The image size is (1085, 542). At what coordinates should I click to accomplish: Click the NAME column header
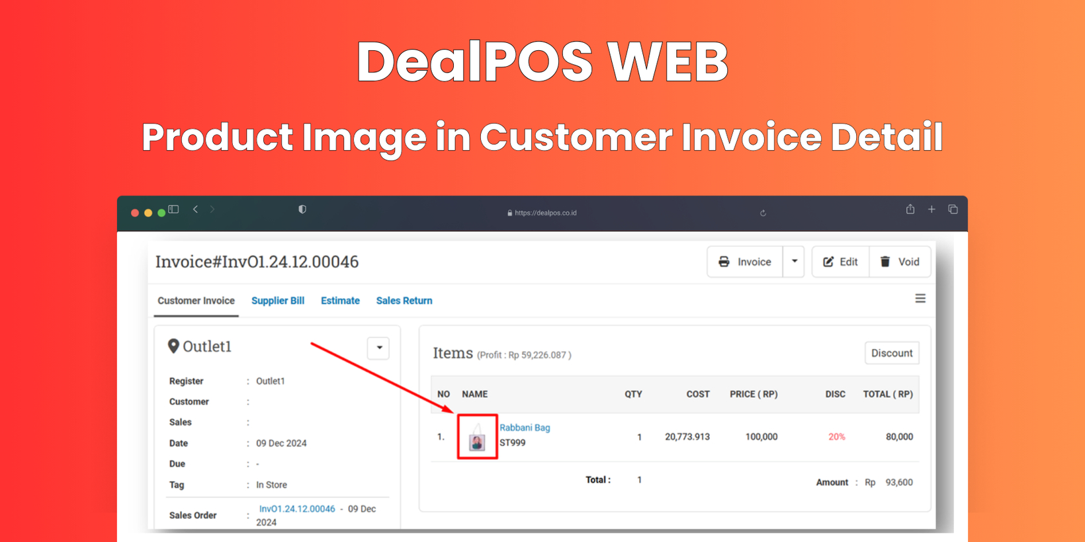click(x=474, y=395)
